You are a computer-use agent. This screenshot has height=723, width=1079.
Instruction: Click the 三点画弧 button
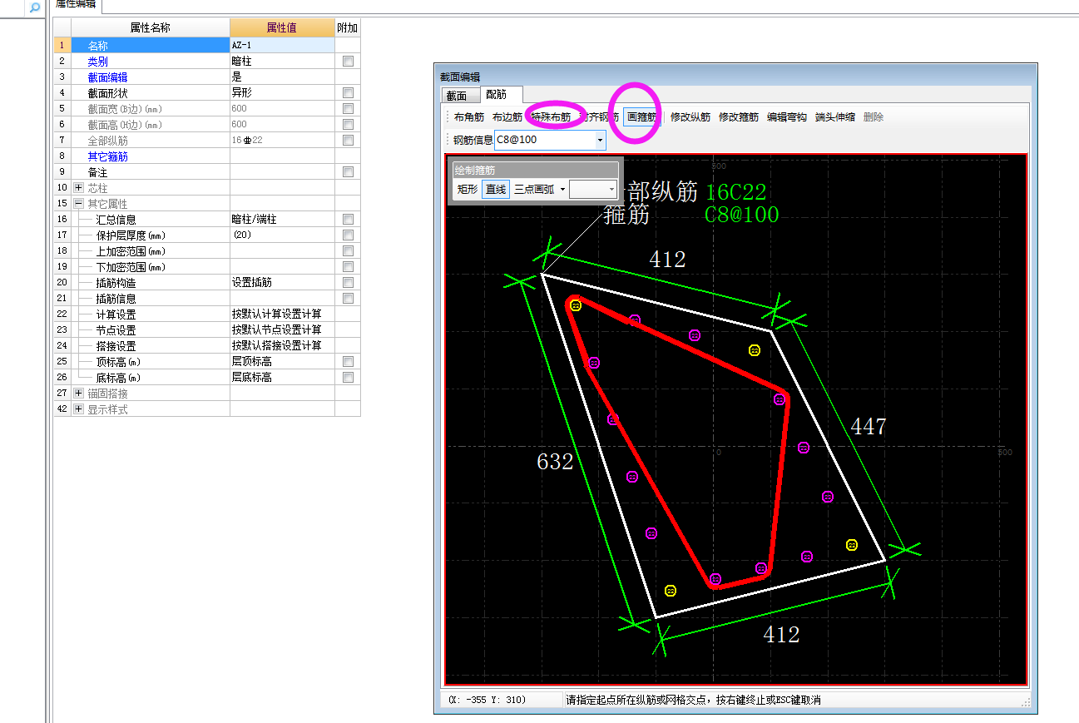(534, 190)
